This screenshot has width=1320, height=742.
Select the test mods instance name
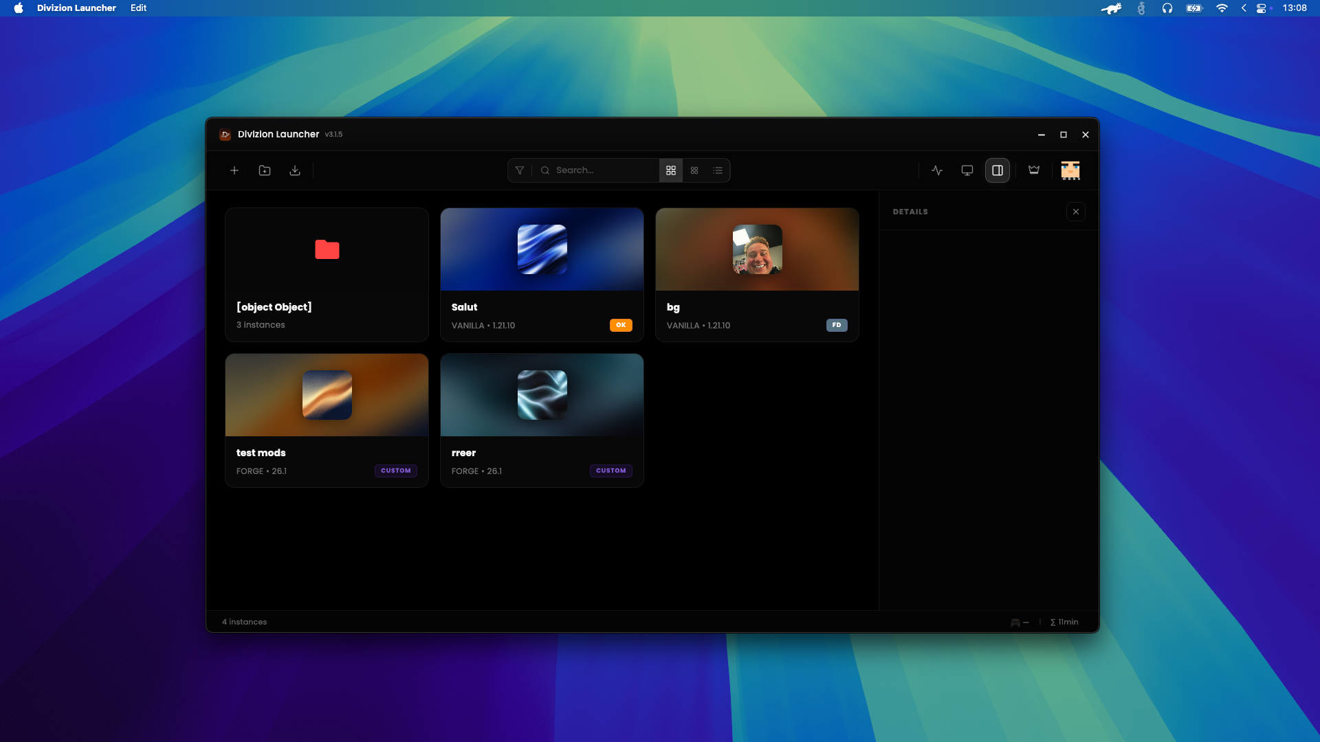(x=261, y=453)
